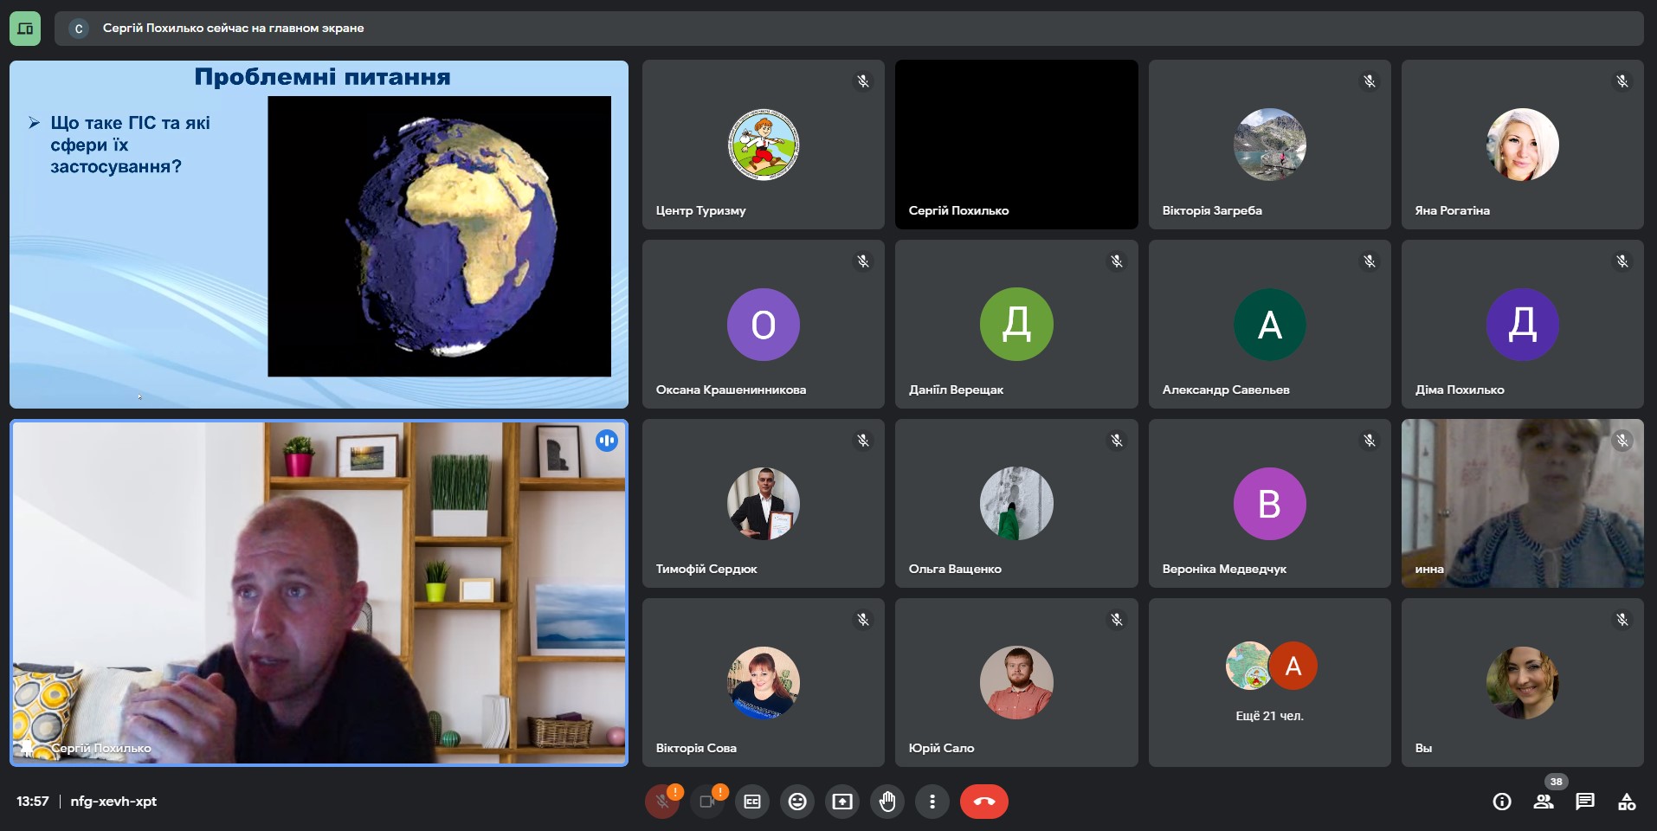Open the chat messages panel
The height and width of the screenshot is (831, 1657).
(x=1585, y=802)
